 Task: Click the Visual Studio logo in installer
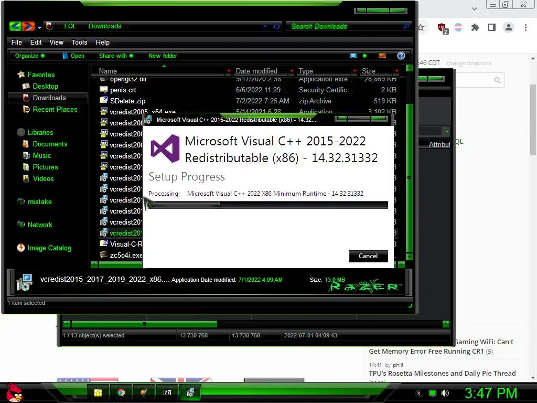click(165, 149)
